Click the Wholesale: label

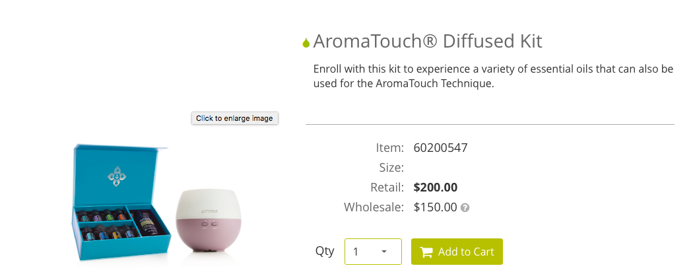coord(374,207)
